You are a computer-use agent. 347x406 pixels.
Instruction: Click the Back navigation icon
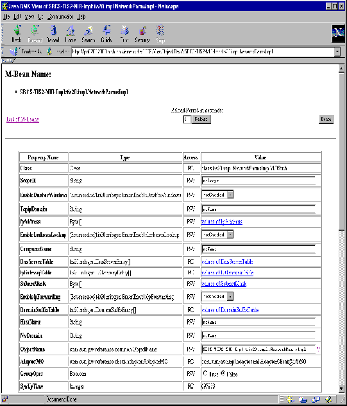(17, 33)
